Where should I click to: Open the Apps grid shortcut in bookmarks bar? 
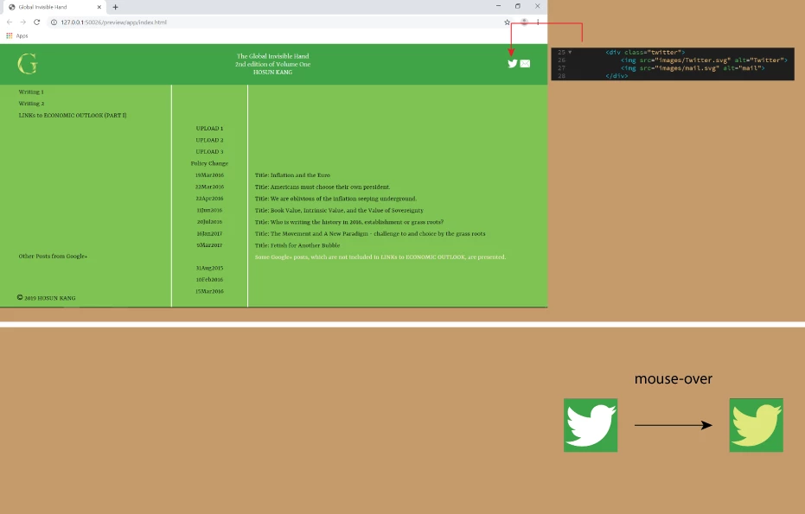(17, 36)
